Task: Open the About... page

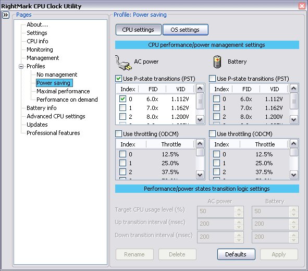Action: pos(38,24)
